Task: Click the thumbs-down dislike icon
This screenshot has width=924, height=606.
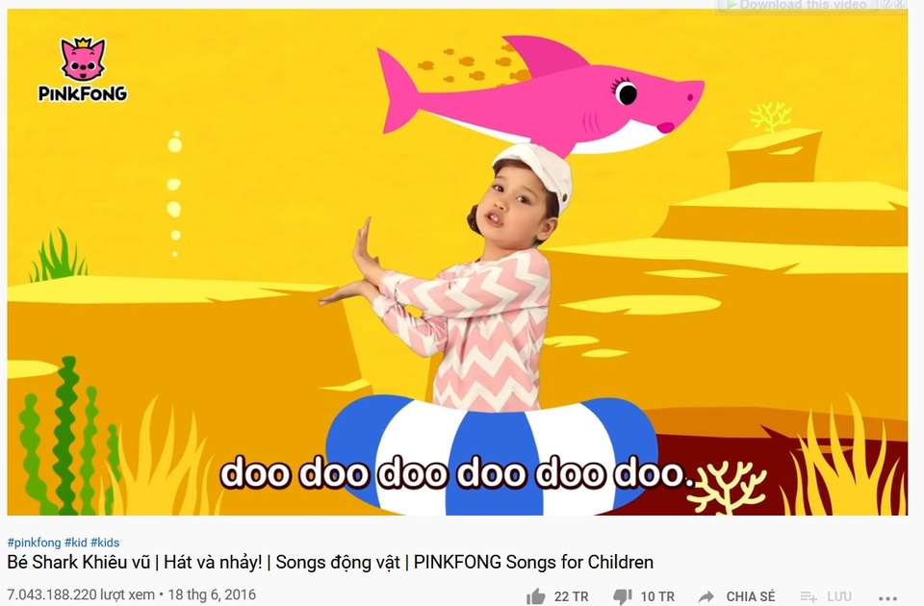Action: [x=623, y=596]
